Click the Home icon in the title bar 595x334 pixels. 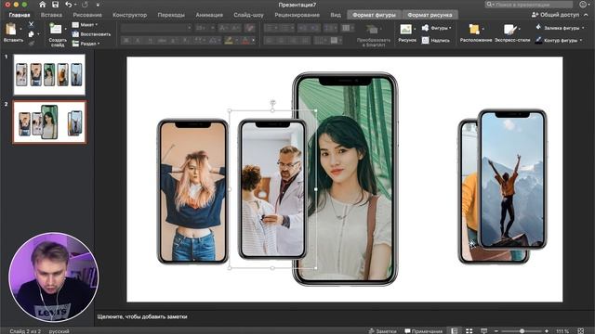pyautogui.click(x=43, y=5)
